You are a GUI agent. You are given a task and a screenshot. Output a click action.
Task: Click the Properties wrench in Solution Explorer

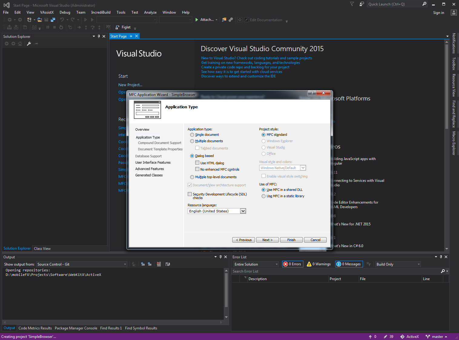pos(29,44)
